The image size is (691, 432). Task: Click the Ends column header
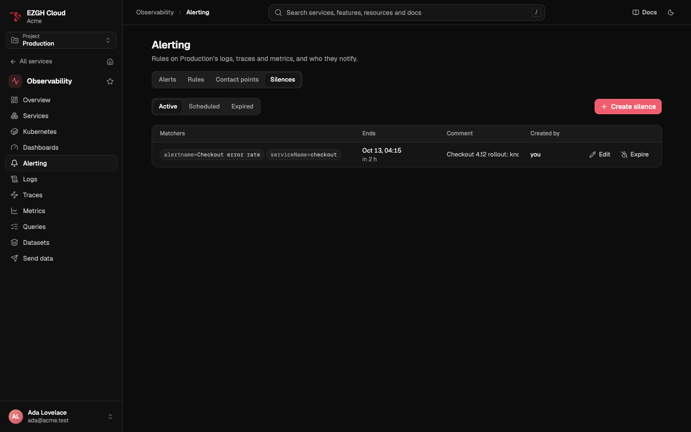(369, 133)
